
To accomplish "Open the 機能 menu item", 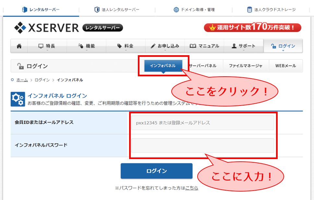I will [86, 46].
